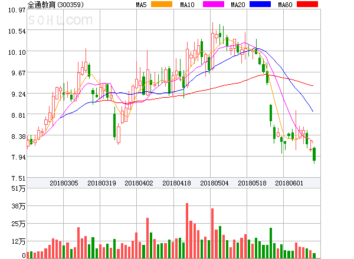Screen dimensions: 354x259
Task: Click the 20180601 date label
Action: pyautogui.click(x=289, y=183)
